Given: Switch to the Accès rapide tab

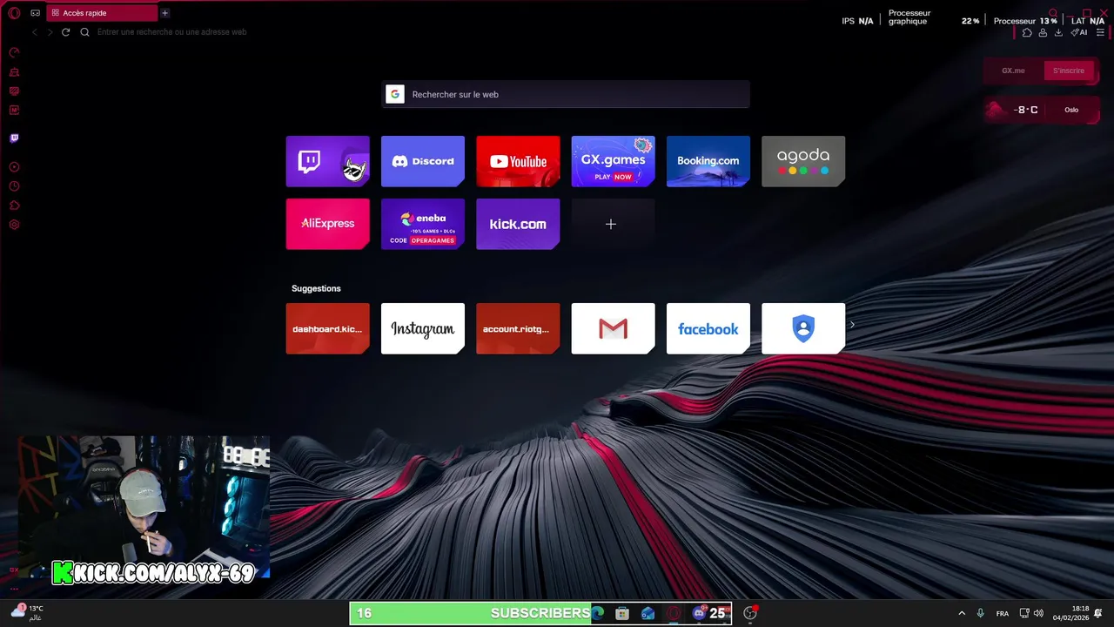Looking at the screenshot, I should [100, 13].
